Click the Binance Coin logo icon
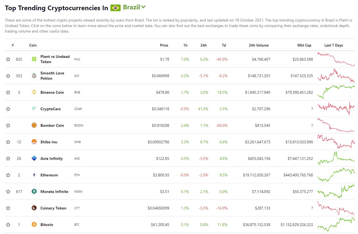The width and height of the screenshot is (358, 234). click(34, 92)
